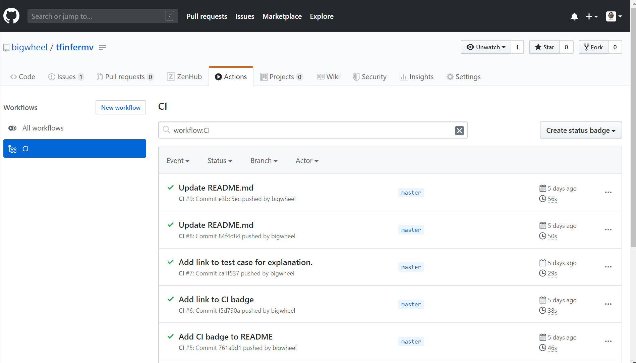Viewport: 636px width, 363px height.
Task: Open the Insights tab
Action: [416, 77]
